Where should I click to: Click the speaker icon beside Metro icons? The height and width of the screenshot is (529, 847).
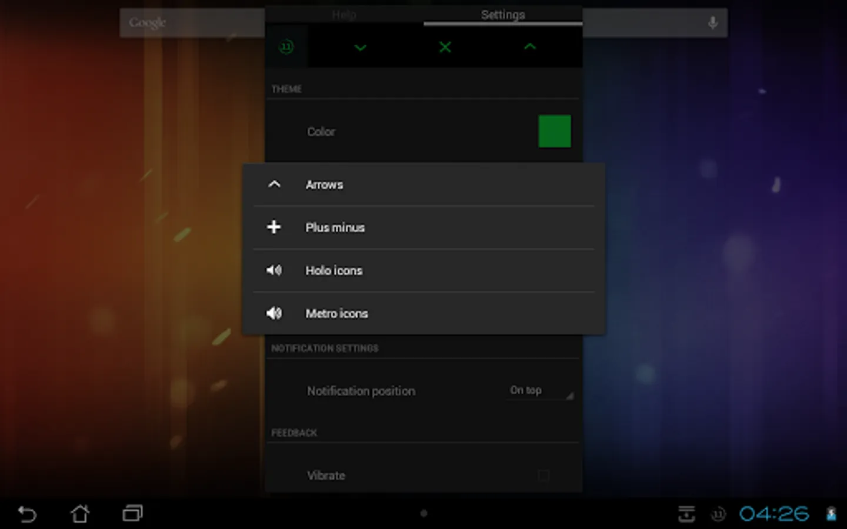[x=274, y=313]
